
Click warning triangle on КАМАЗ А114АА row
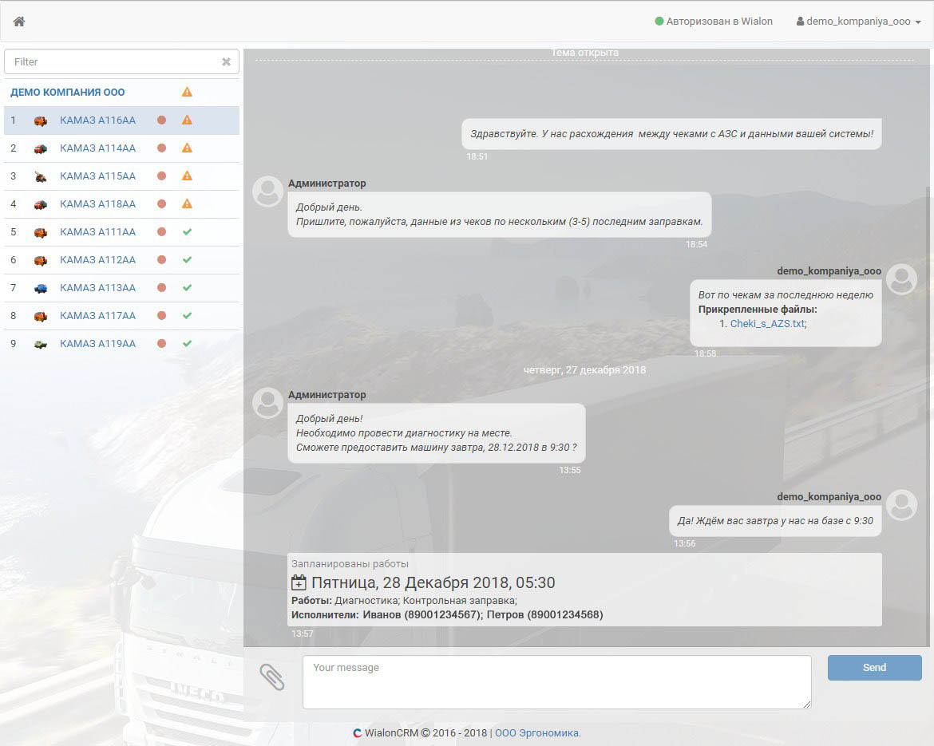pos(187,148)
